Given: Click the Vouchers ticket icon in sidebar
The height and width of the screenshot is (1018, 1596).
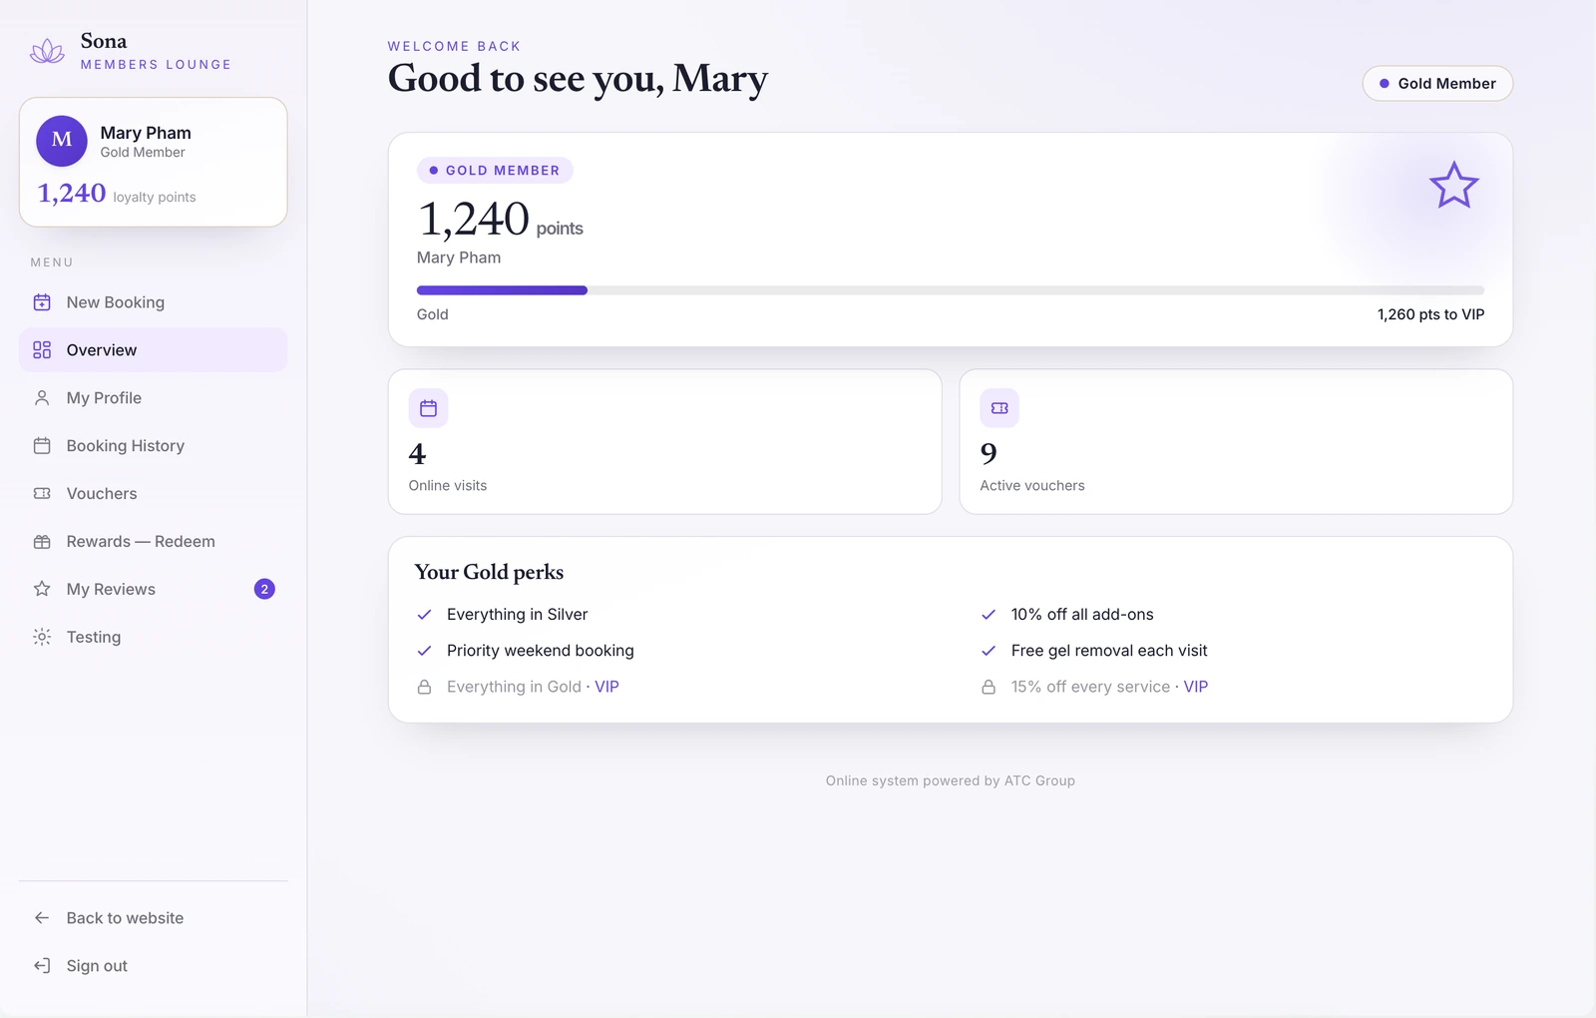Looking at the screenshot, I should point(42,494).
